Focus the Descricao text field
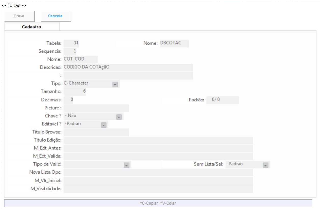This screenshot has height=209, width=320. pyautogui.click(x=128, y=68)
